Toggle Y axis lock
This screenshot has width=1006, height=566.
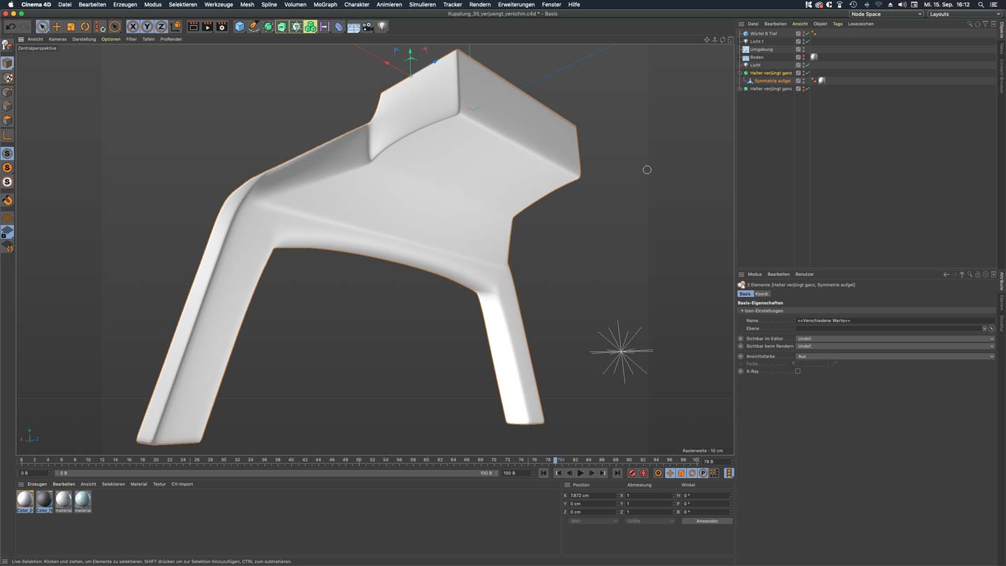click(147, 27)
